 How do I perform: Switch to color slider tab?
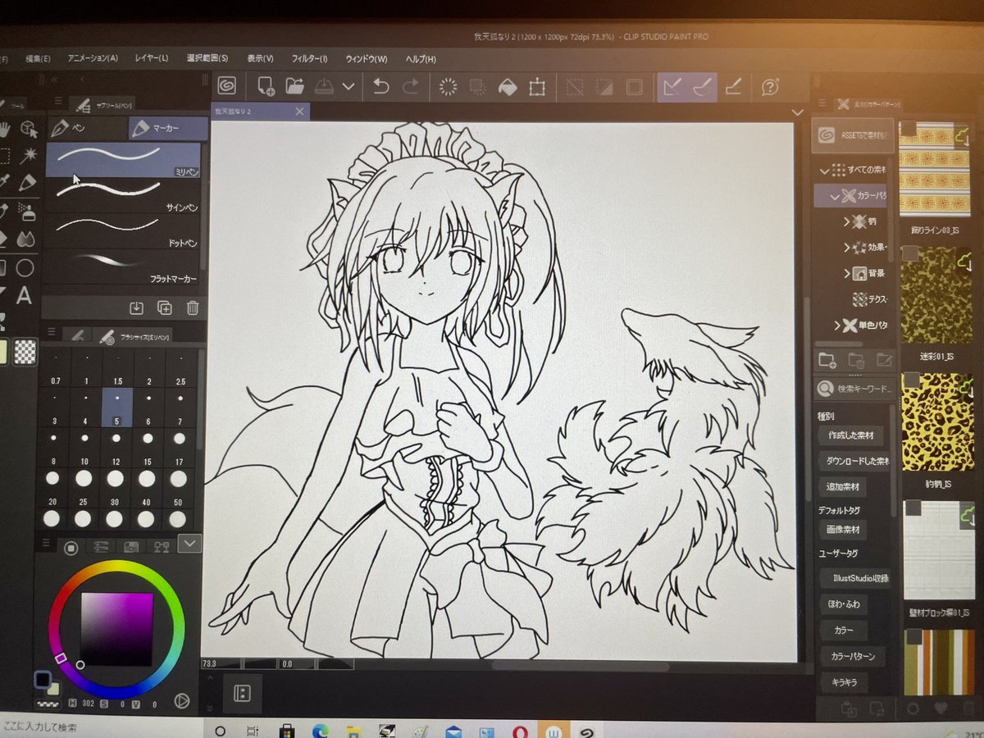[101, 547]
